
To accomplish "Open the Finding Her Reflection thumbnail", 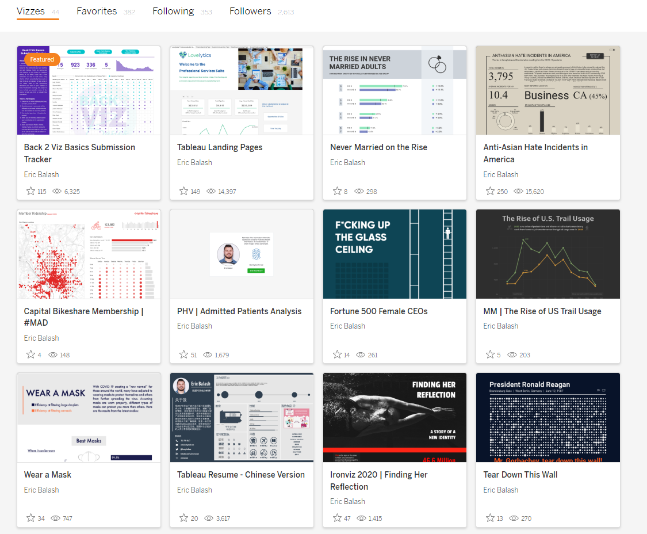I will tap(395, 417).
